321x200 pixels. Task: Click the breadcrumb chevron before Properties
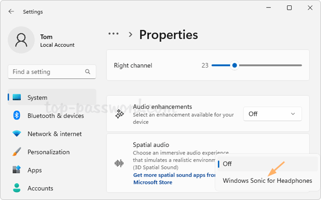click(x=131, y=34)
